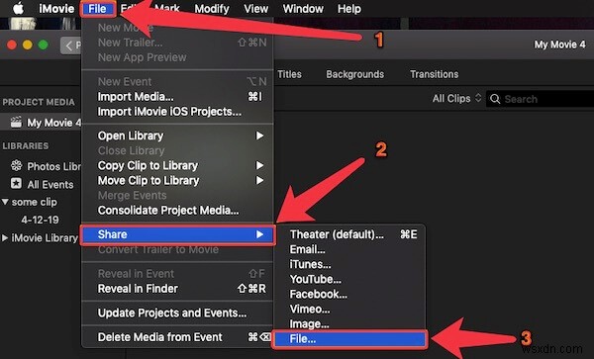The image size is (594, 359).
Task: Click the green zoom window button
Action: tap(44, 45)
